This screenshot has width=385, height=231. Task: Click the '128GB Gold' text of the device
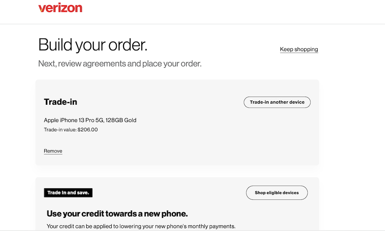click(x=121, y=120)
